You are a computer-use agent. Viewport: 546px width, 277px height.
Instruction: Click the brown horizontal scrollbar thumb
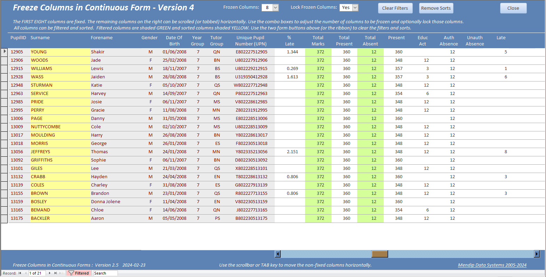[x=379, y=254]
